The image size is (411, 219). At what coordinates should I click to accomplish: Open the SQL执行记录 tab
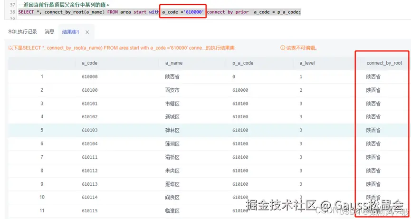tap(22, 32)
